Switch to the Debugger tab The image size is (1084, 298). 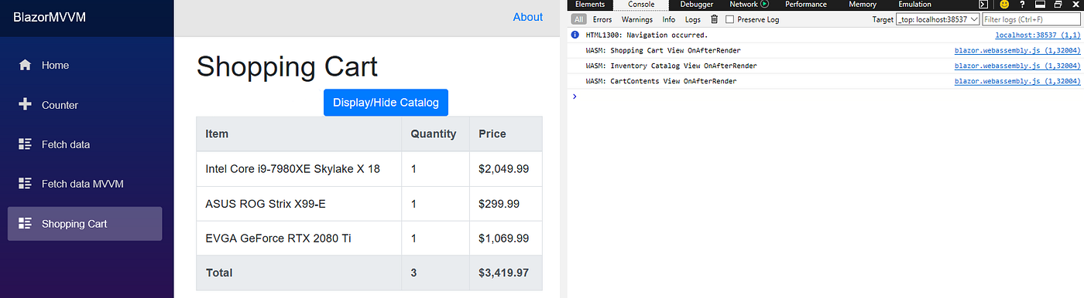[x=697, y=4]
